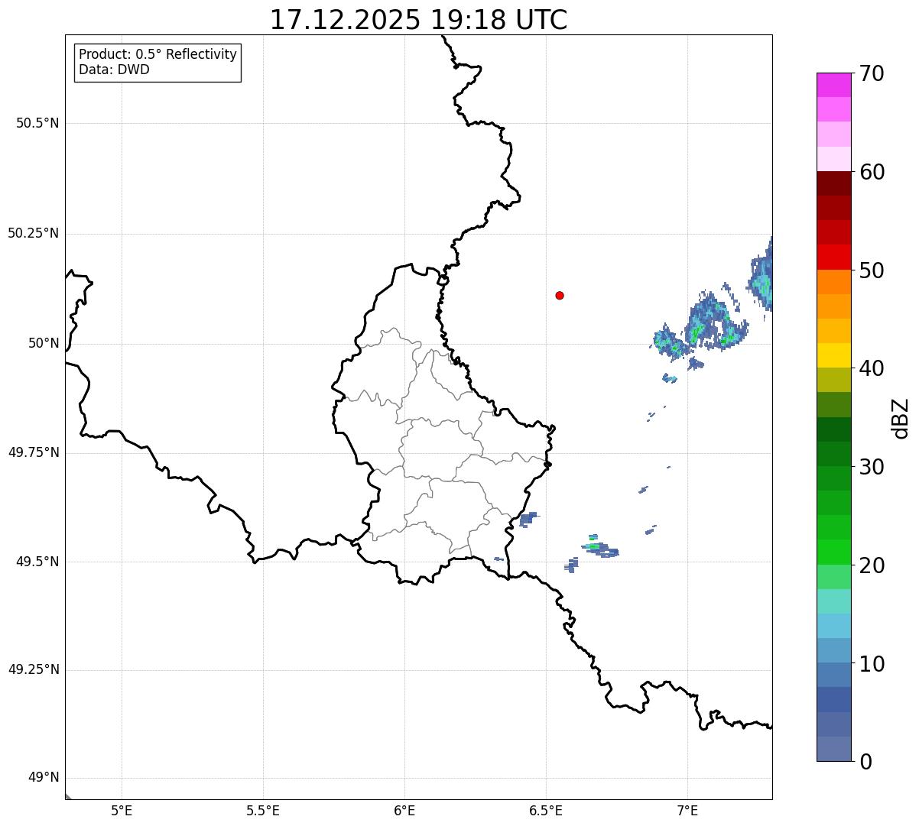Click the Product: 0.5° Reflectivity label
Image resolution: width=919 pixels, height=826 pixels.
click(157, 54)
